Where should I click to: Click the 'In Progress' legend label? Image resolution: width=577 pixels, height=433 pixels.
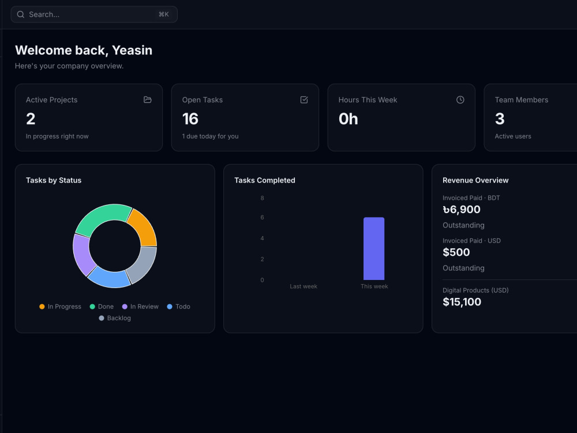coord(65,307)
